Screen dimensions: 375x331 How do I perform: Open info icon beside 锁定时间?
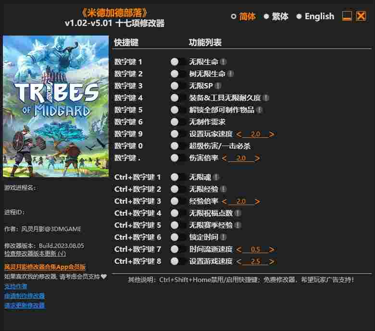pos(223,237)
